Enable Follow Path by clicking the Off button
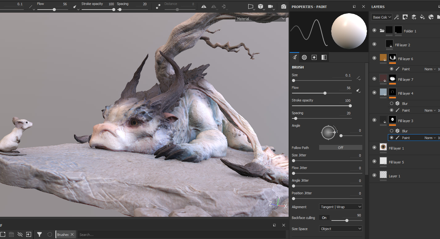Screen dimensions: 440x239 coord(340,147)
